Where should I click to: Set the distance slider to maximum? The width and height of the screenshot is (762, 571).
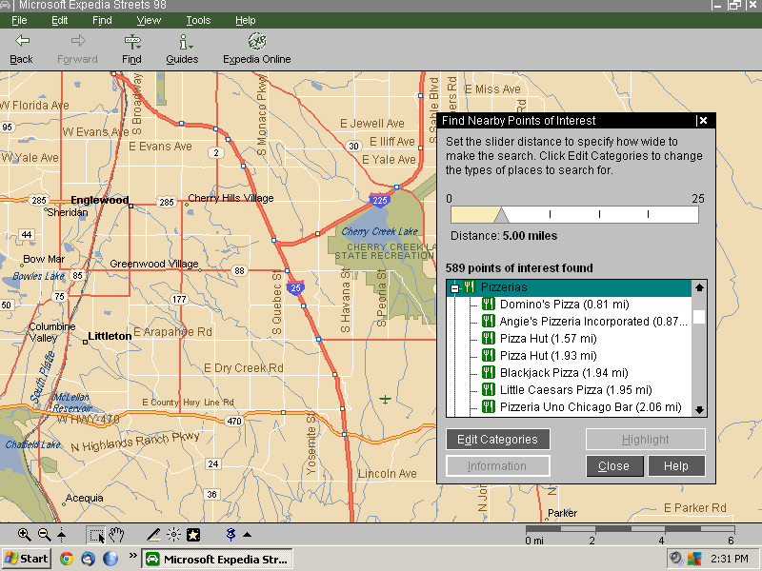(x=692, y=214)
